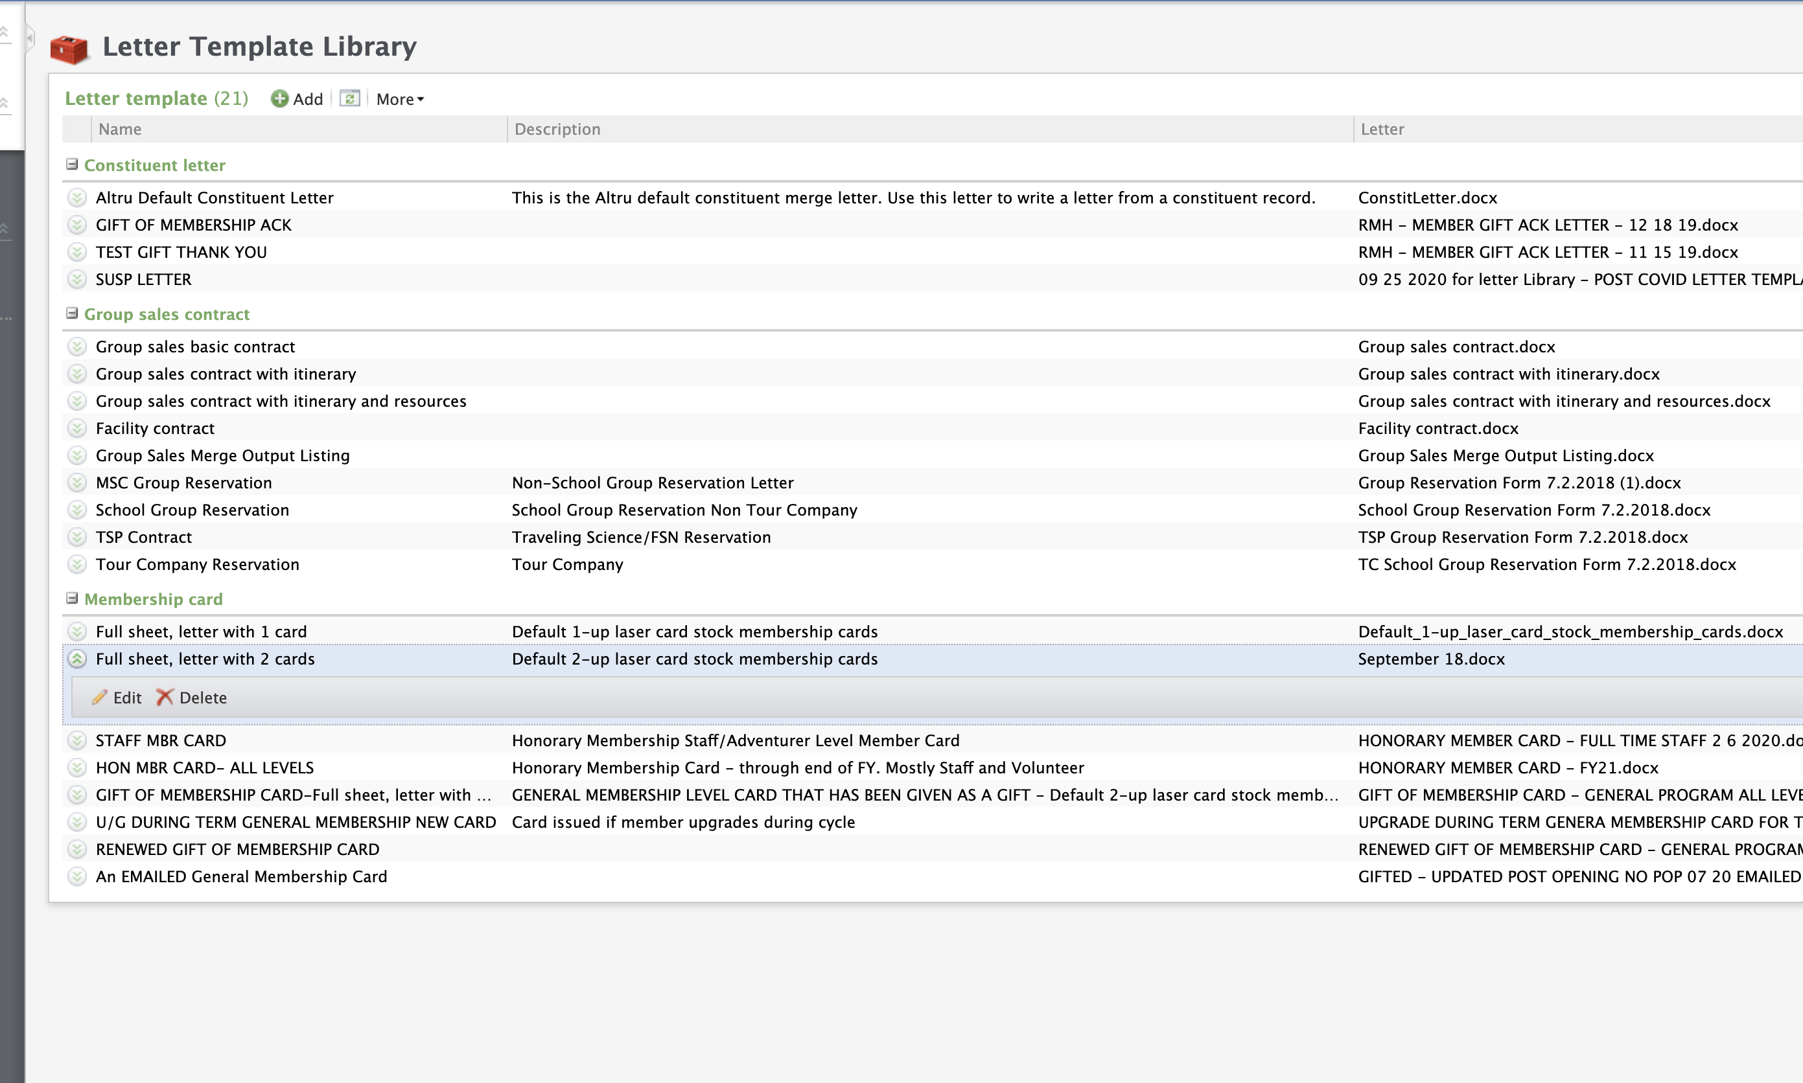The width and height of the screenshot is (1803, 1083).
Task: Select the Facility contract row
Action: pos(156,428)
